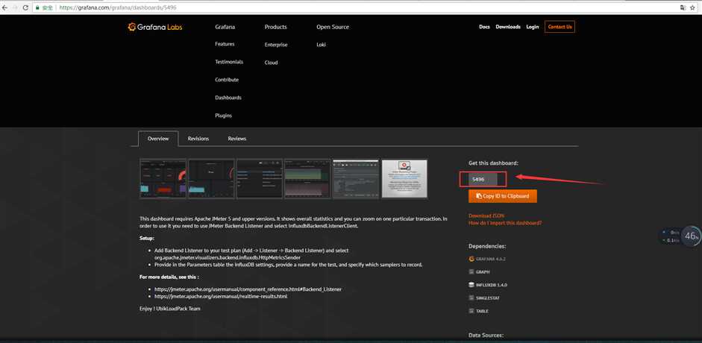Open the Open Source menu item
Screen dimensions: 702x343
pos(333,27)
